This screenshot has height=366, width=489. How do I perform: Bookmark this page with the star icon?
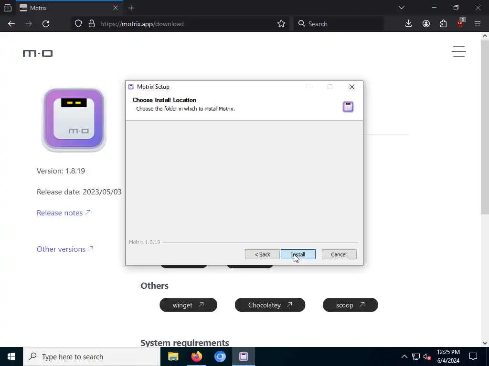pos(281,24)
